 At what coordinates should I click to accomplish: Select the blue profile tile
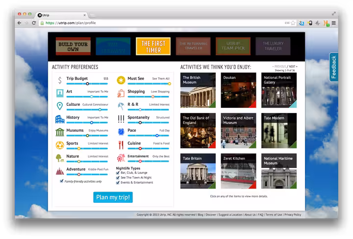(x=113, y=47)
